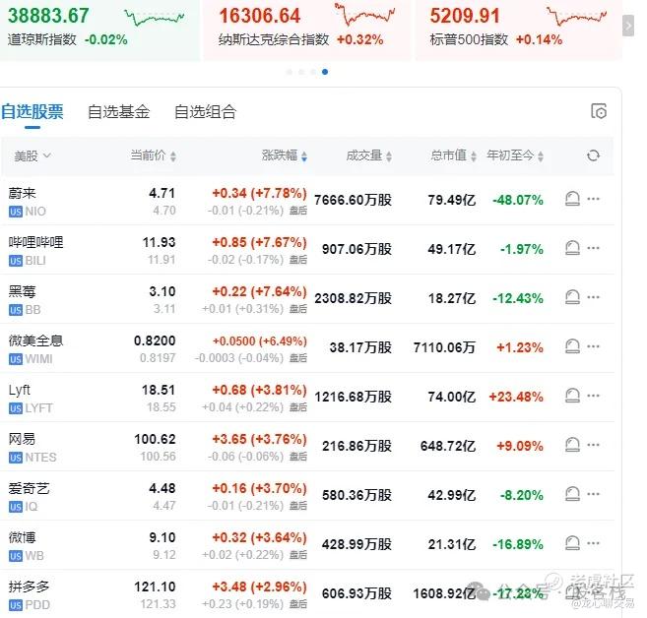Click the 18.27亿 market cap of BB
647x618 pixels.
[x=452, y=298]
